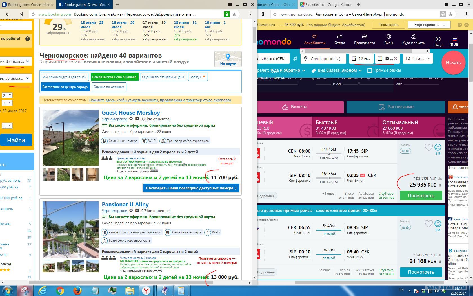Open the browser menu in the Booking.com window
Image resolution: width=473 pixels, height=296 pixels.
point(230,5)
